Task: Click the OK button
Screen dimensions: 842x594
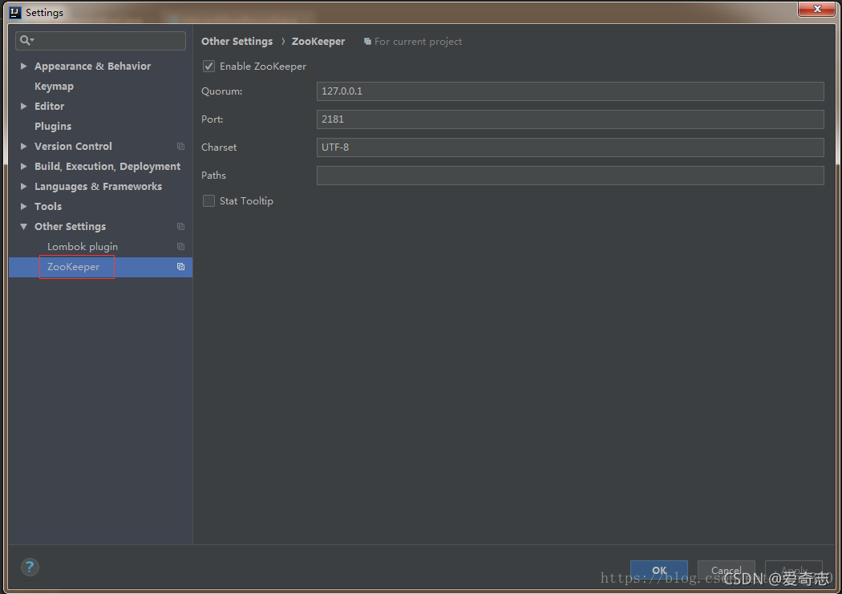Action: [659, 571]
